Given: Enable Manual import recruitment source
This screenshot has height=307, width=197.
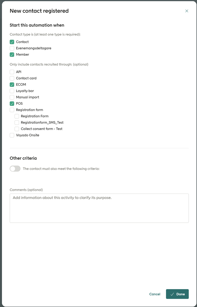Looking at the screenshot, I should (12, 97).
